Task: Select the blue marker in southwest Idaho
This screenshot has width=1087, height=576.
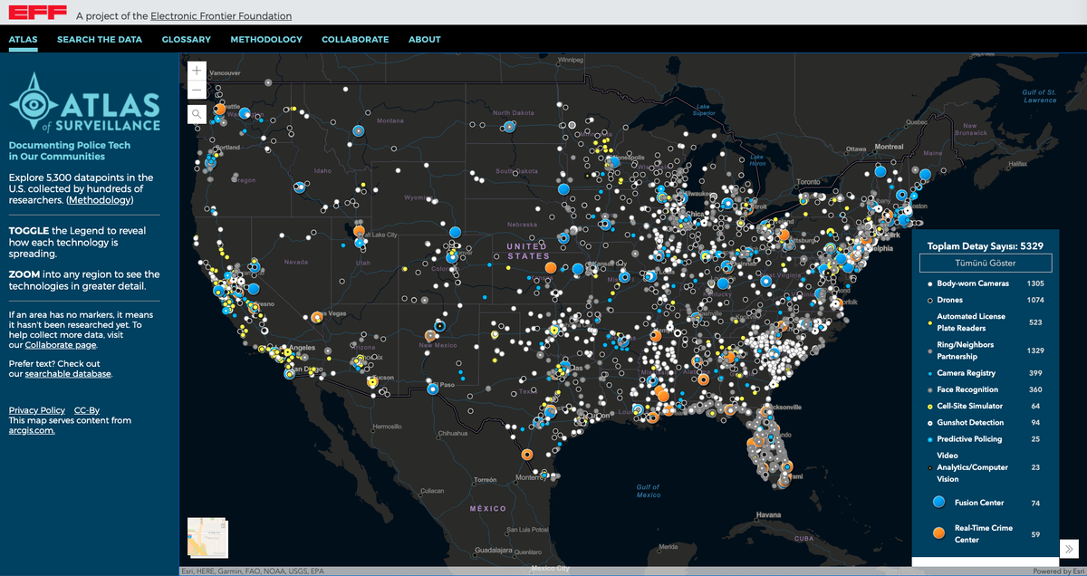Action: pyautogui.click(x=299, y=187)
